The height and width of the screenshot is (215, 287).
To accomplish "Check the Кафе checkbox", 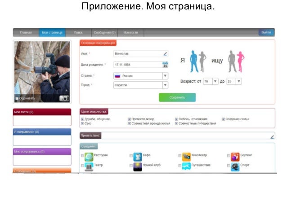I will pyautogui.click(x=131, y=156).
